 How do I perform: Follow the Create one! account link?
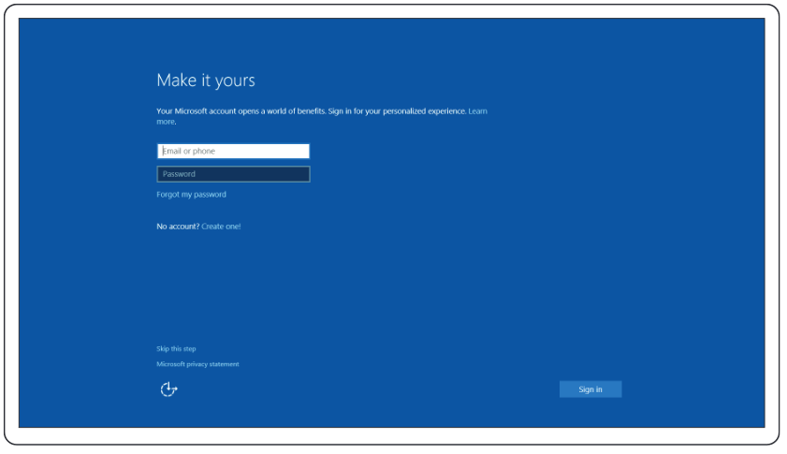coord(221,227)
